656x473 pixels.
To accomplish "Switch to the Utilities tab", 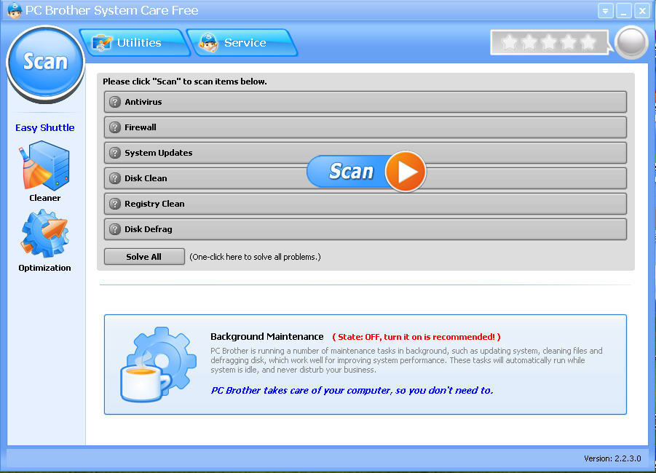I will click(x=136, y=43).
